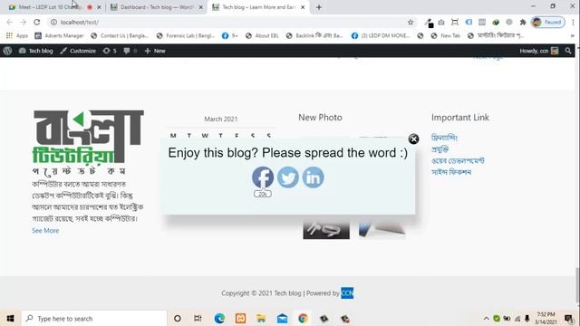Open the About EBL bookmark
The image size is (580, 326).
[x=262, y=35]
